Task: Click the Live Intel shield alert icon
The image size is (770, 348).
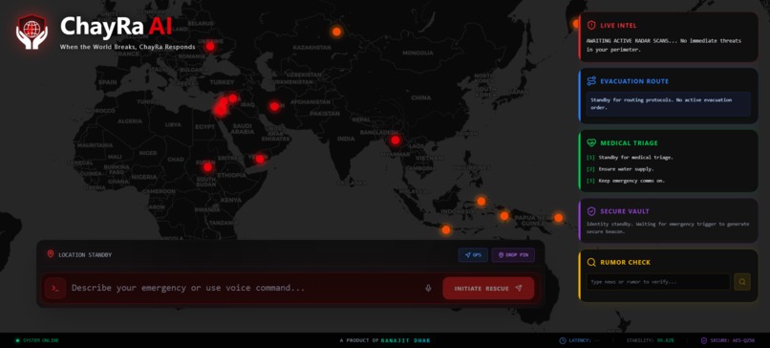Action: [x=591, y=25]
